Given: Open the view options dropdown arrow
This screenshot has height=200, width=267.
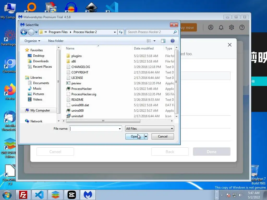Looking at the screenshot, I should (x=154, y=41).
